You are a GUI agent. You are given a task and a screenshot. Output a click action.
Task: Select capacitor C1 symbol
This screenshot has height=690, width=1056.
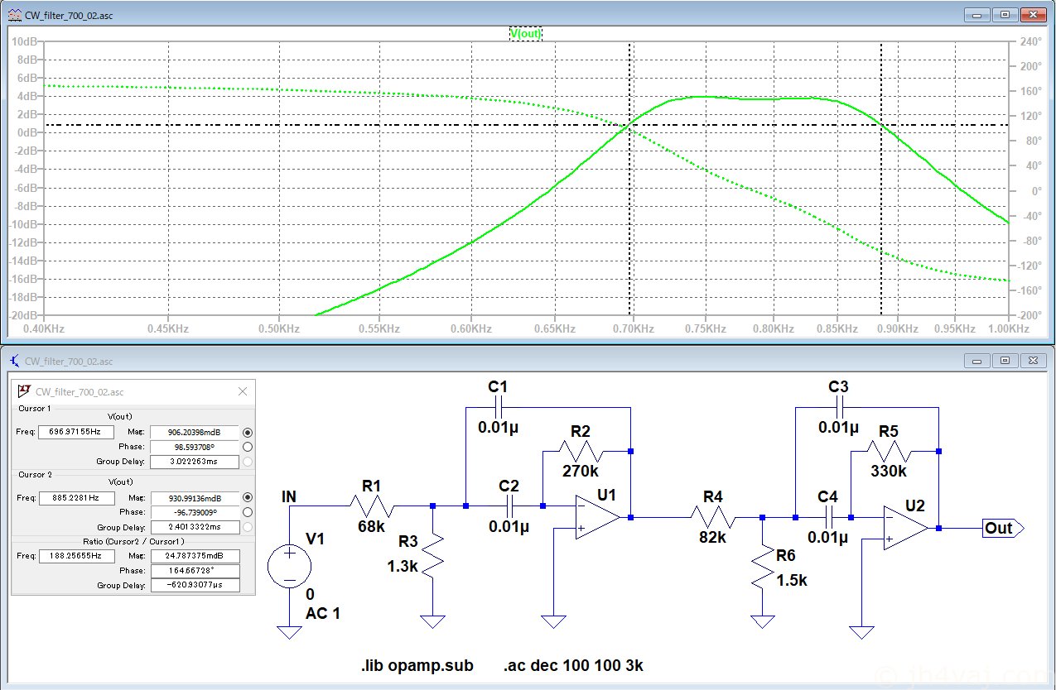(x=498, y=407)
